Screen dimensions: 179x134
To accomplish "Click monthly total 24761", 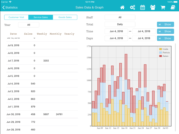I will point(59,114).
